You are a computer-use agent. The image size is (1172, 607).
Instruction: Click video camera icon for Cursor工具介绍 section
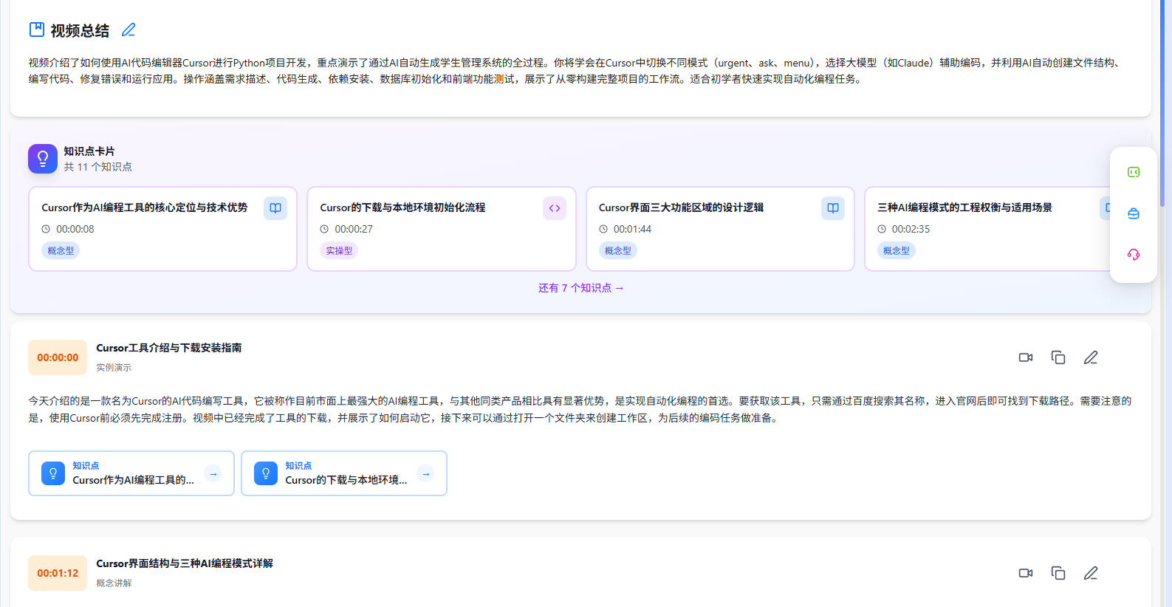point(1026,357)
